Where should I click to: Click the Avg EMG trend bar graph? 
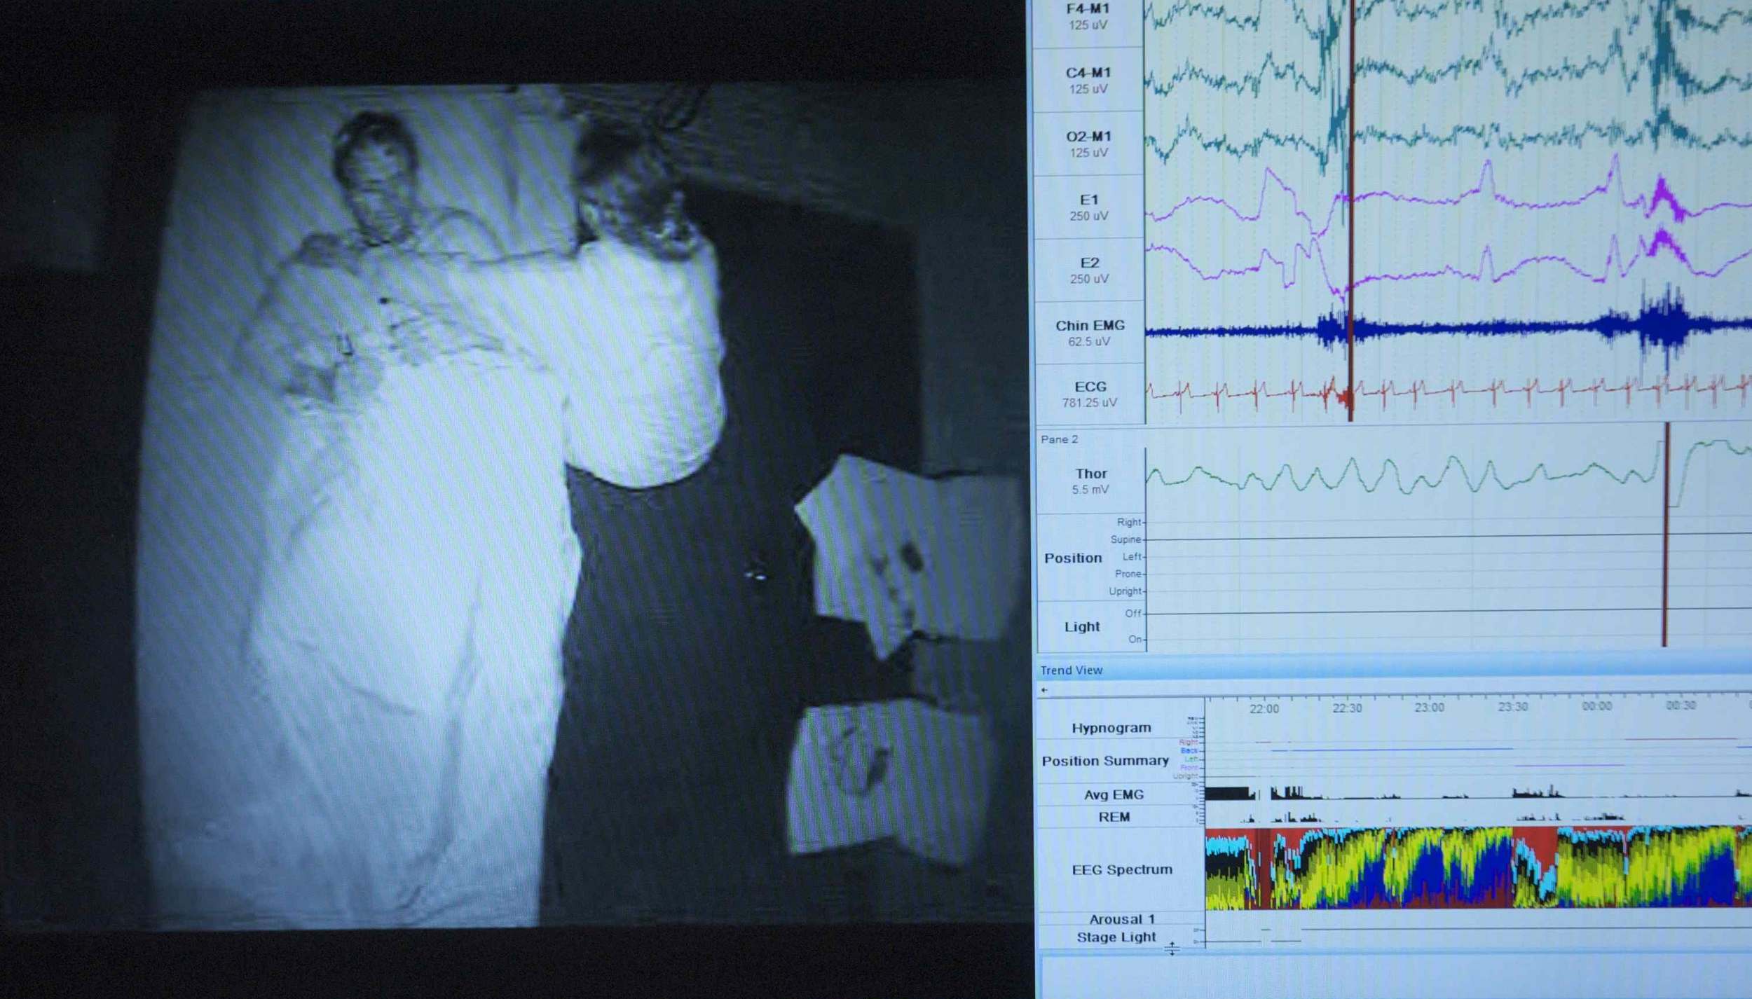coord(1478,793)
